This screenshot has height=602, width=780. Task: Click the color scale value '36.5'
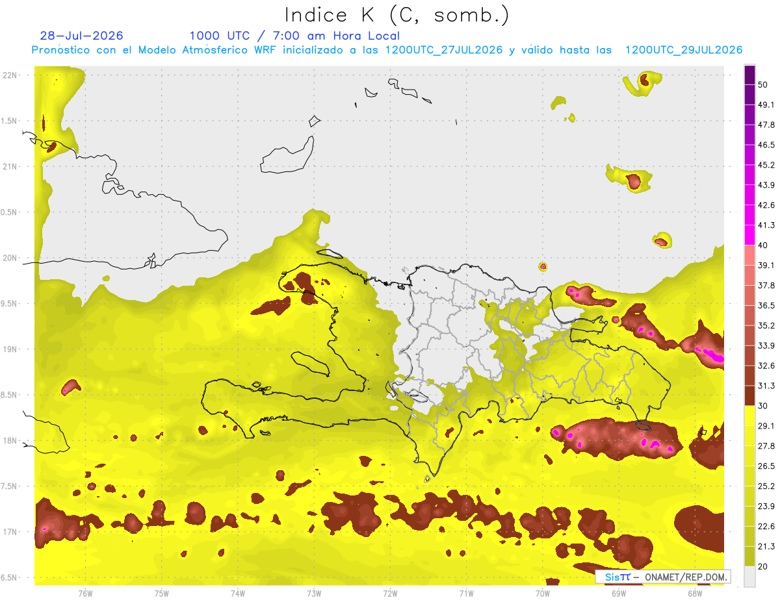[x=766, y=305]
